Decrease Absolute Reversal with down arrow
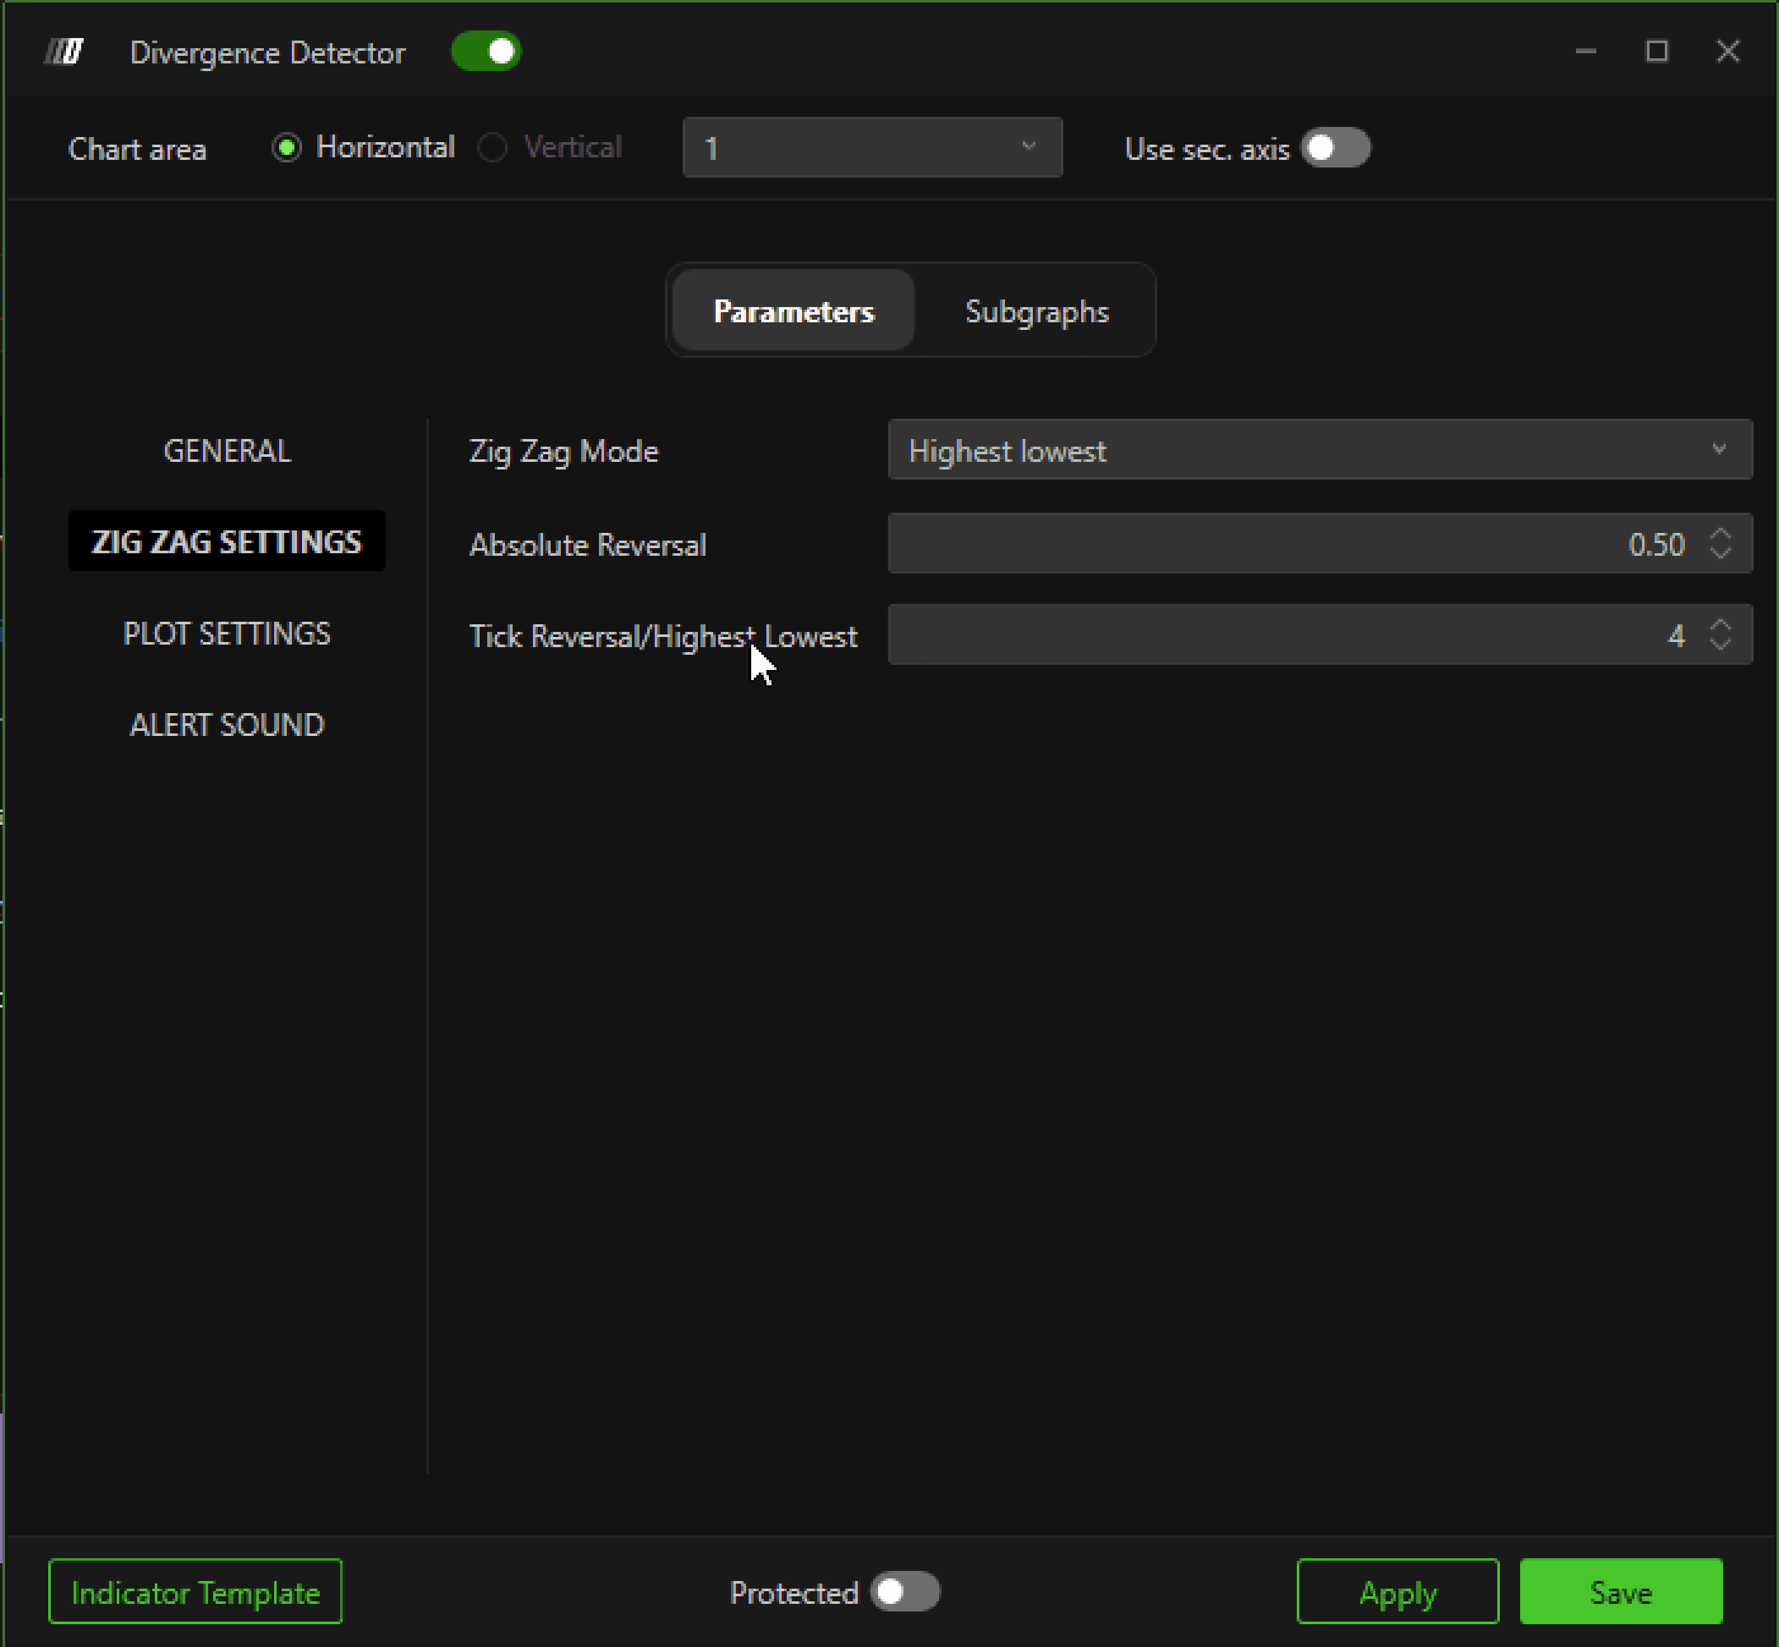This screenshot has width=1779, height=1647. pos(1720,553)
